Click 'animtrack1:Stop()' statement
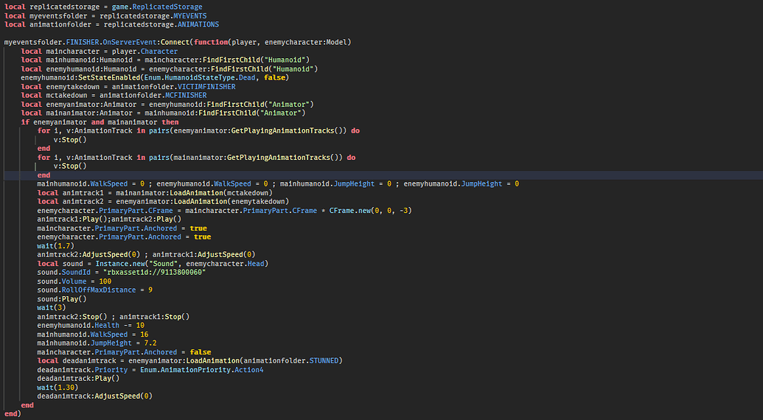763x420 pixels. tap(154, 316)
